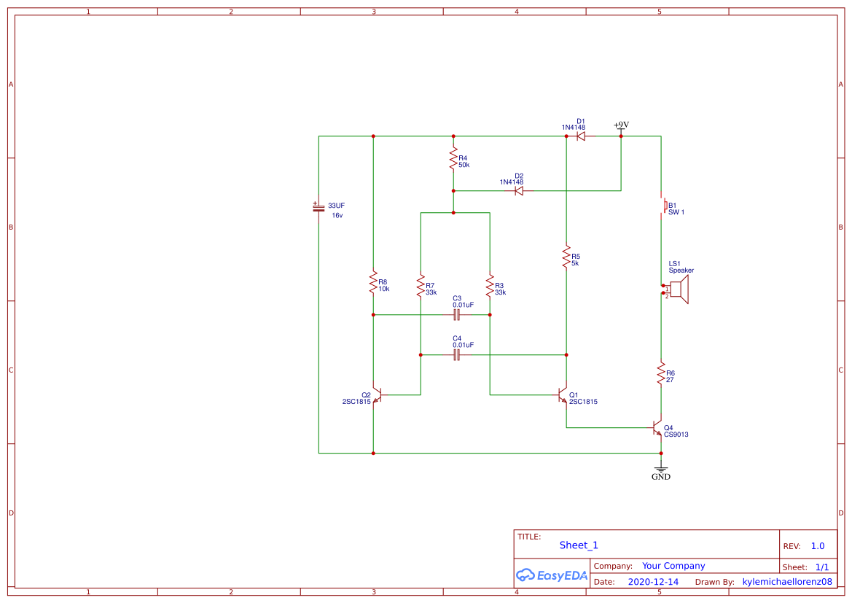Viewport: 852px width, 603px height.
Task: Click the EasyEDA logo in the title block
Action: pos(552,575)
